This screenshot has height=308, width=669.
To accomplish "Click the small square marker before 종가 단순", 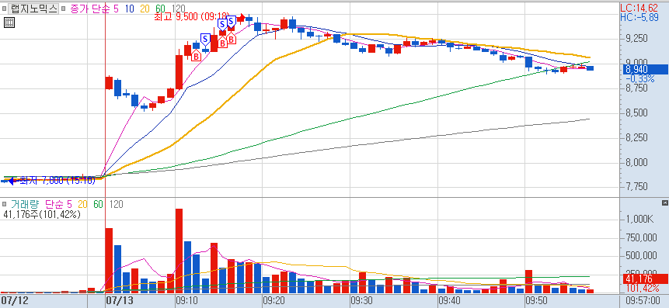I will [63, 9].
